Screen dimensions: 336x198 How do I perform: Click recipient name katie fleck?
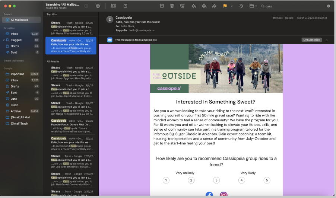[128, 26]
